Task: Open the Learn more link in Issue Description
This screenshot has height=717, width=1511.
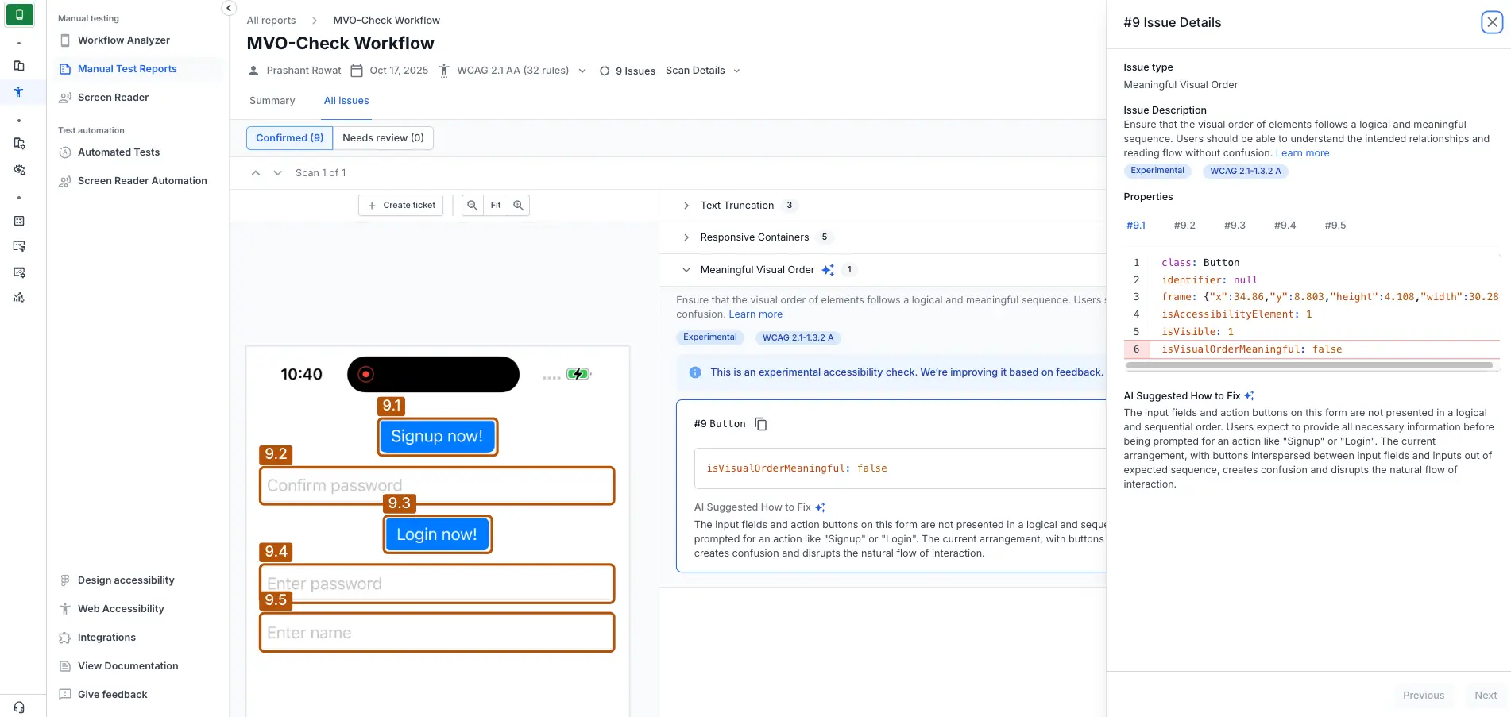Action: click(x=1302, y=152)
